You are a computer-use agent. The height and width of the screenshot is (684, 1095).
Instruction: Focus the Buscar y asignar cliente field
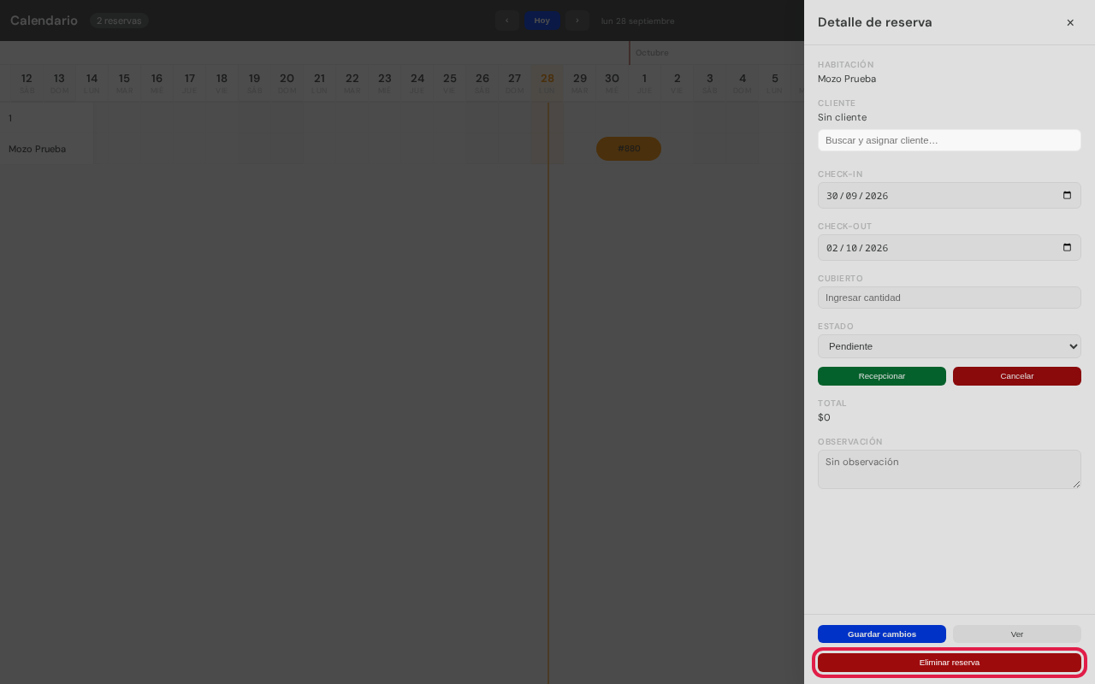950,140
